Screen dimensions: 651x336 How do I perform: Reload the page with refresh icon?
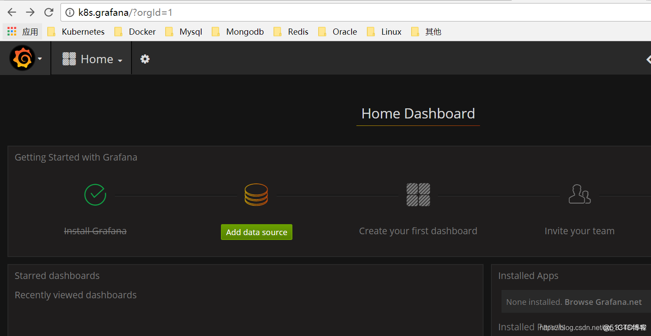pyautogui.click(x=49, y=12)
